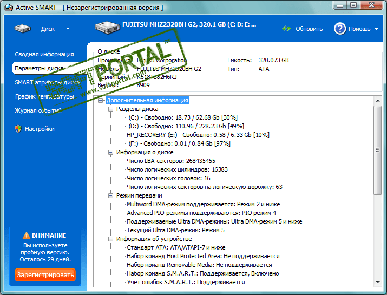387x295 pixels.
Task: Click the blue question mark help icon
Action: click(x=340, y=29)
